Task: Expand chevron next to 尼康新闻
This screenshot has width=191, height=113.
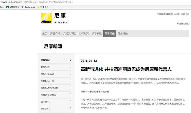Action: tap(71, 60)
